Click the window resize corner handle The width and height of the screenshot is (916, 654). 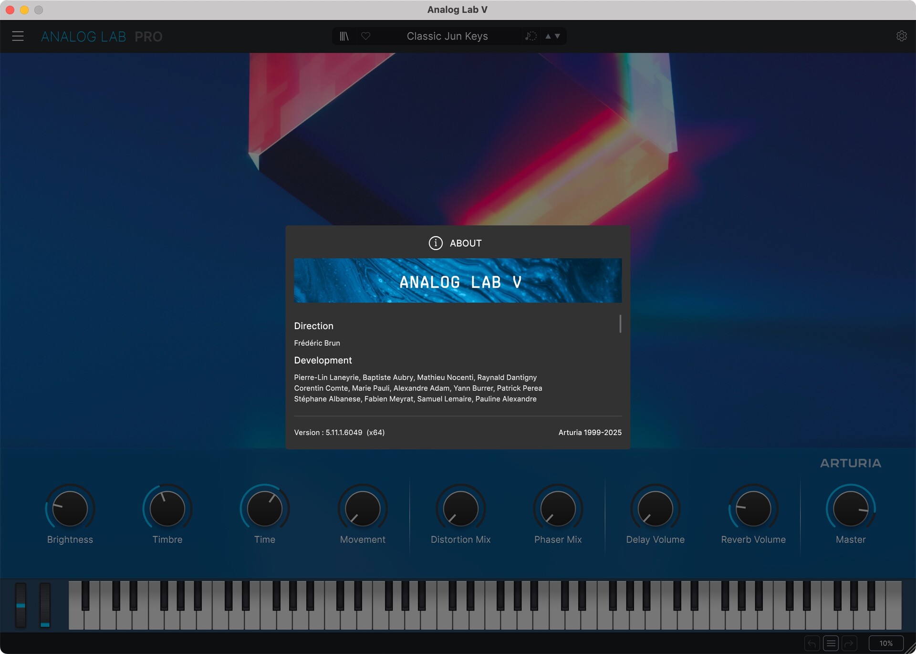910,648
